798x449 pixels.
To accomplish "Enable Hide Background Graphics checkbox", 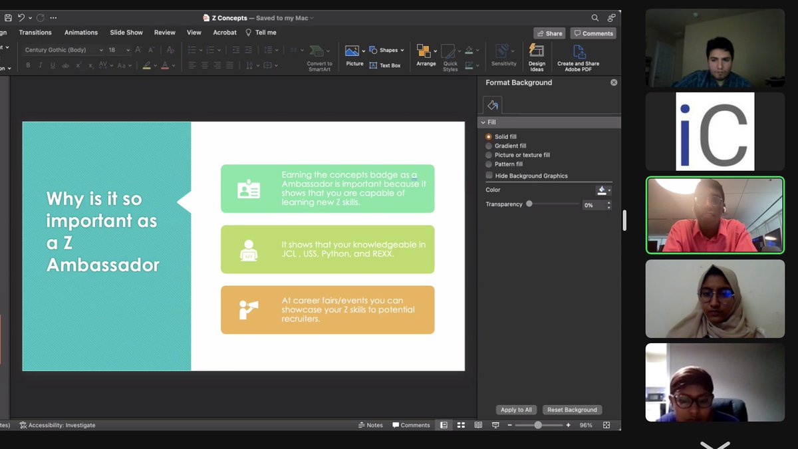I will pyautogui.click(x=489, y=176).
